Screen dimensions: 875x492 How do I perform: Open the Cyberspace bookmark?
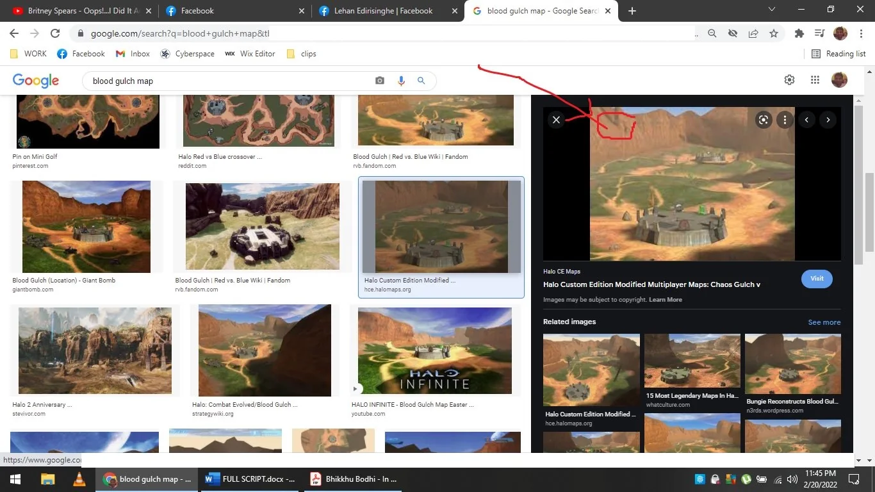tap(187, 54)
